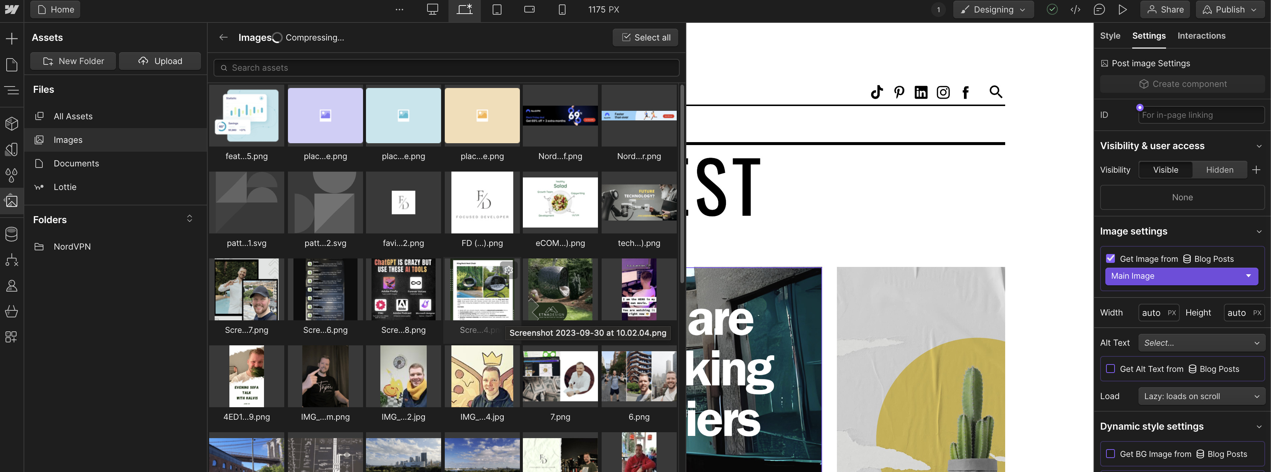
Task: Click the TikTok icon on canvas
Action: [877, 92]
